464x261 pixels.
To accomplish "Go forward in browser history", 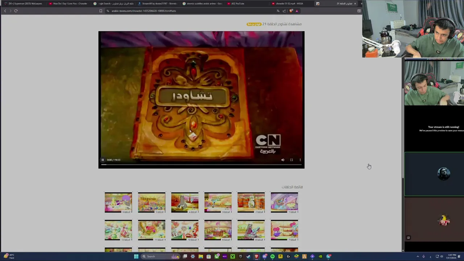I will pyautogui.click(x=11, y=11).
